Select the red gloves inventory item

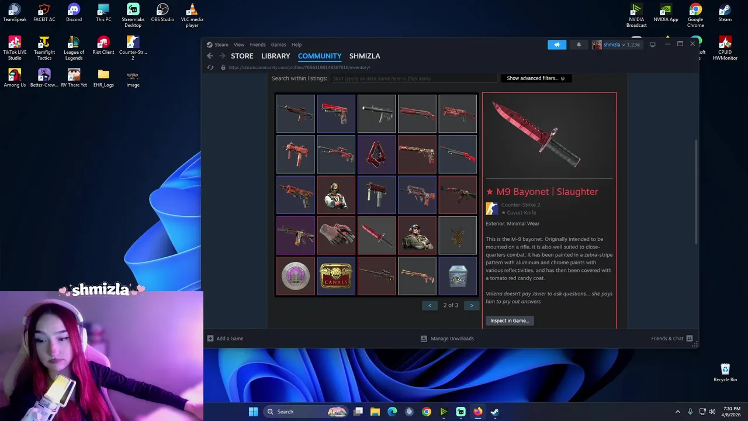[336, 236]
